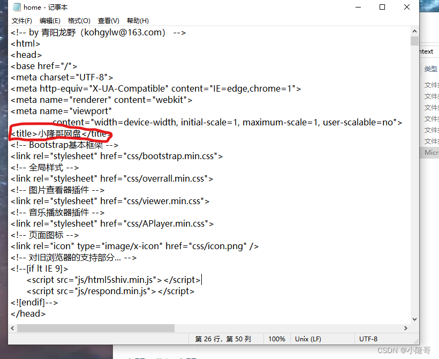Screen dimensions: 439x359
Task: Click the <html> tag line
Action: pyautogui.click(x=26, y=44)
